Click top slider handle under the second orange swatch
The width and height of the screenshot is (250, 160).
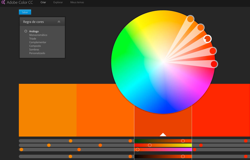pos(130,141)
